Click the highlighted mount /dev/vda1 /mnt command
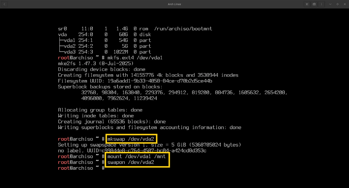 pos(136,156)
